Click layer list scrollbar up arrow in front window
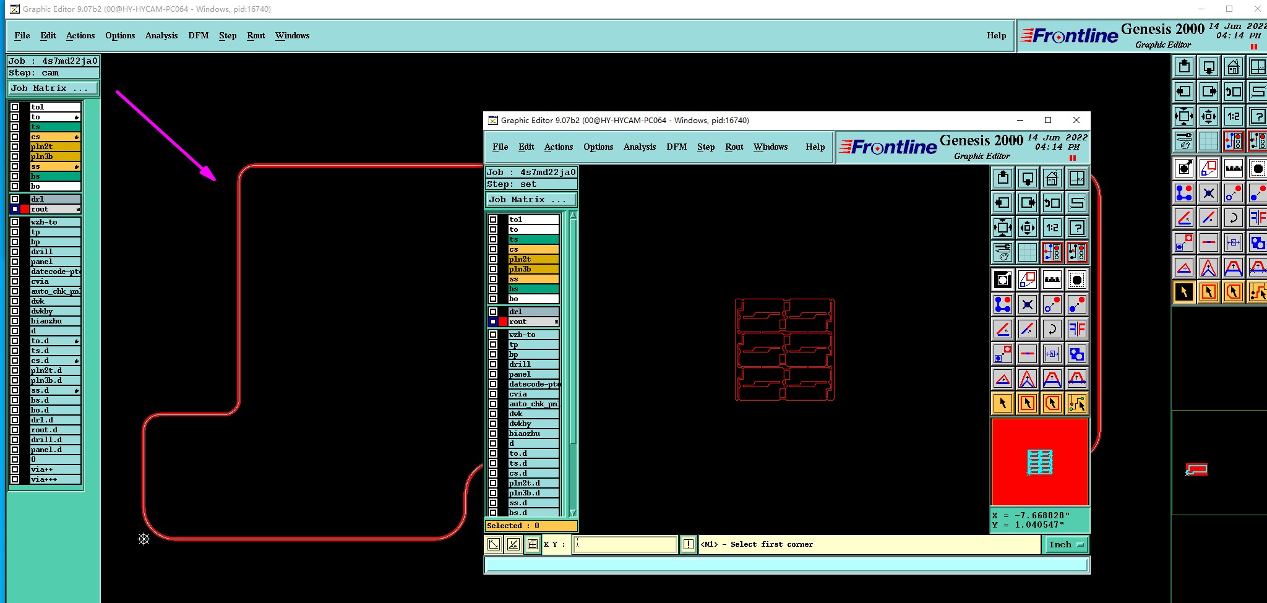The height and width of the screenshot is (603, 1267). coord(573,215)
